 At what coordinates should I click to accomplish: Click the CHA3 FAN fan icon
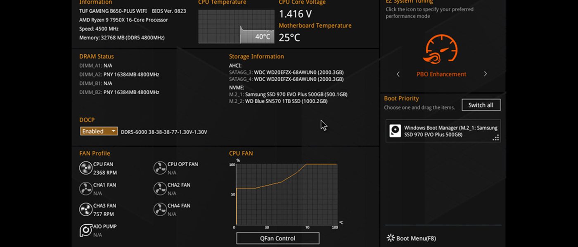86,210
